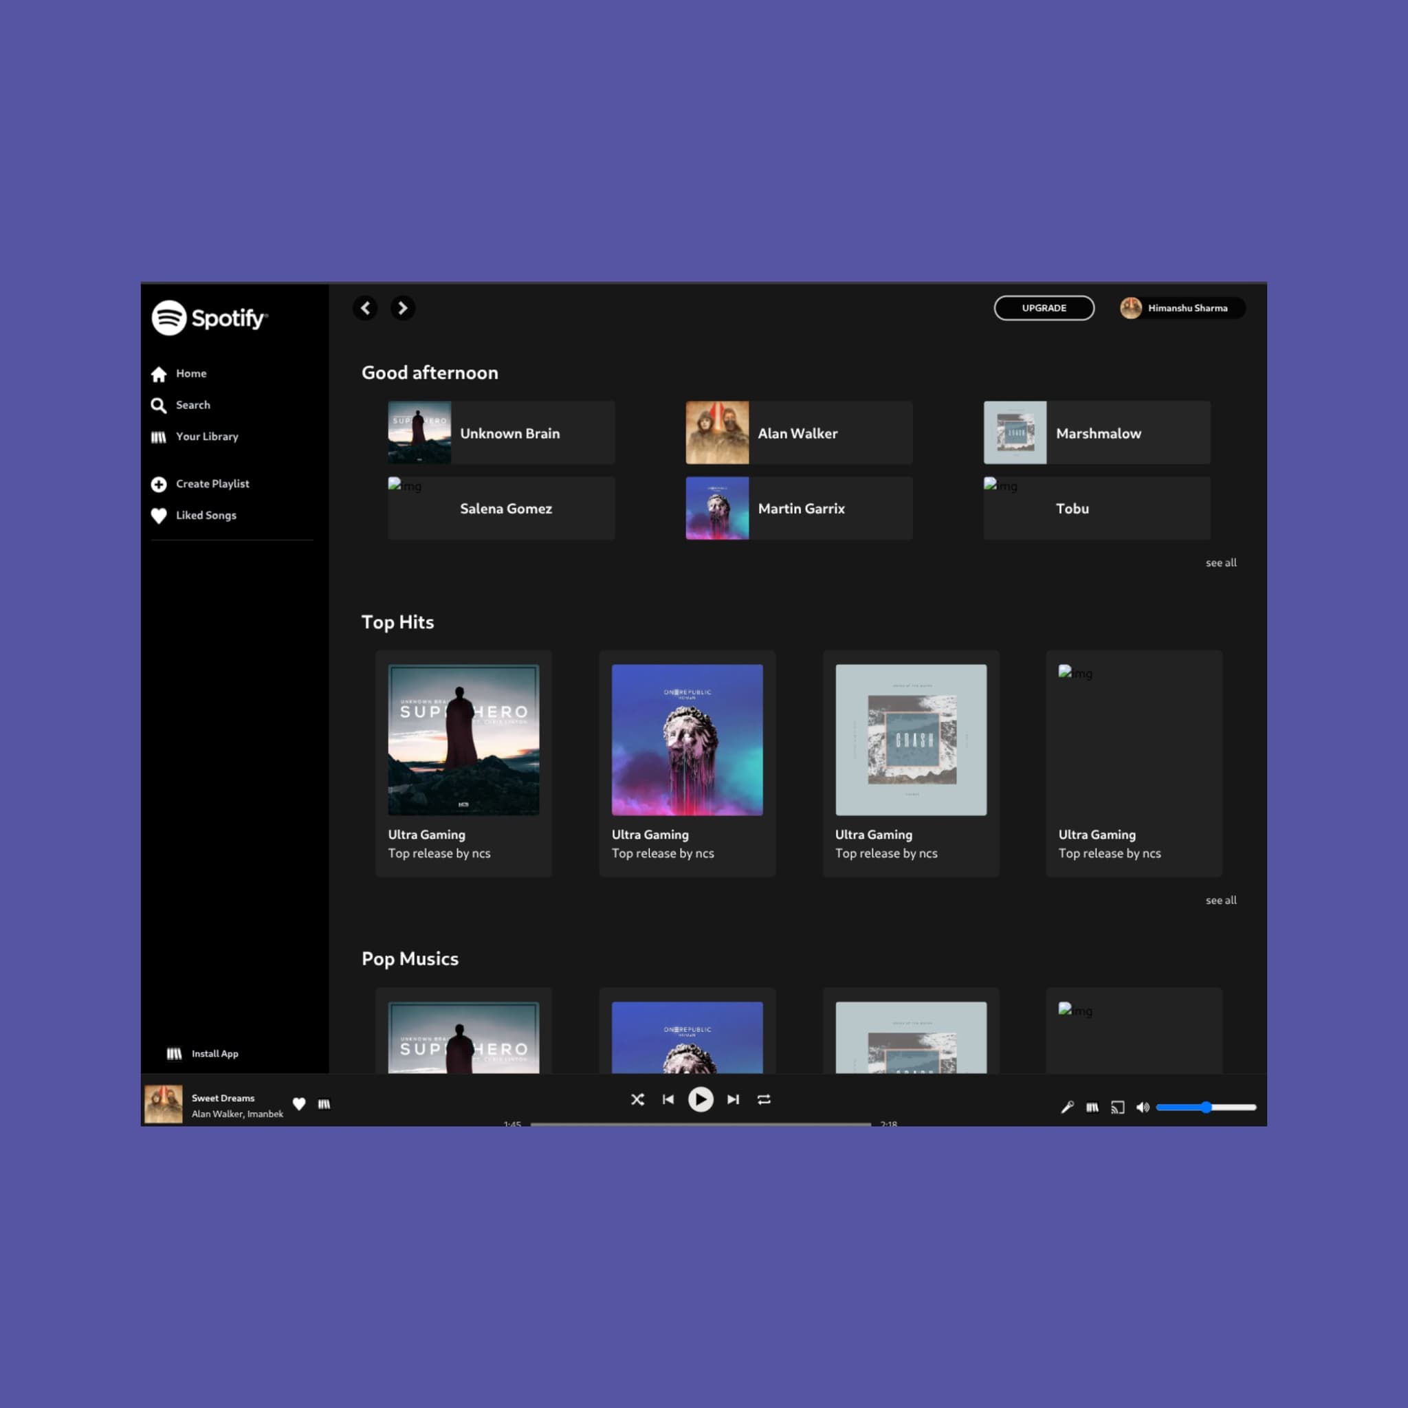The width and height of the screenshot is (1408, 1408).
Task: Click the library icon beside the player heart
Action: click(x=324, y=1104)
